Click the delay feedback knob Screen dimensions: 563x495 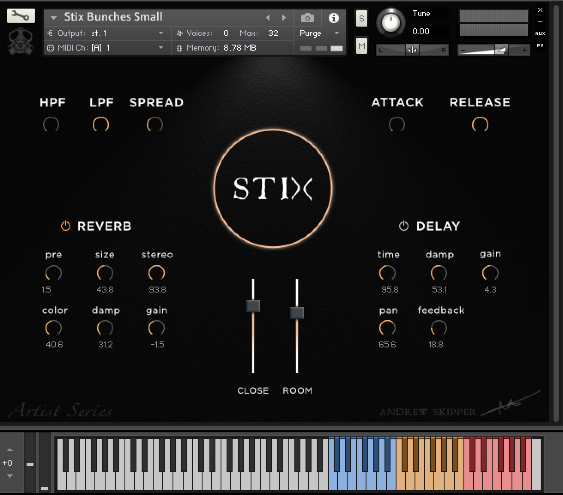coord(439,329)
